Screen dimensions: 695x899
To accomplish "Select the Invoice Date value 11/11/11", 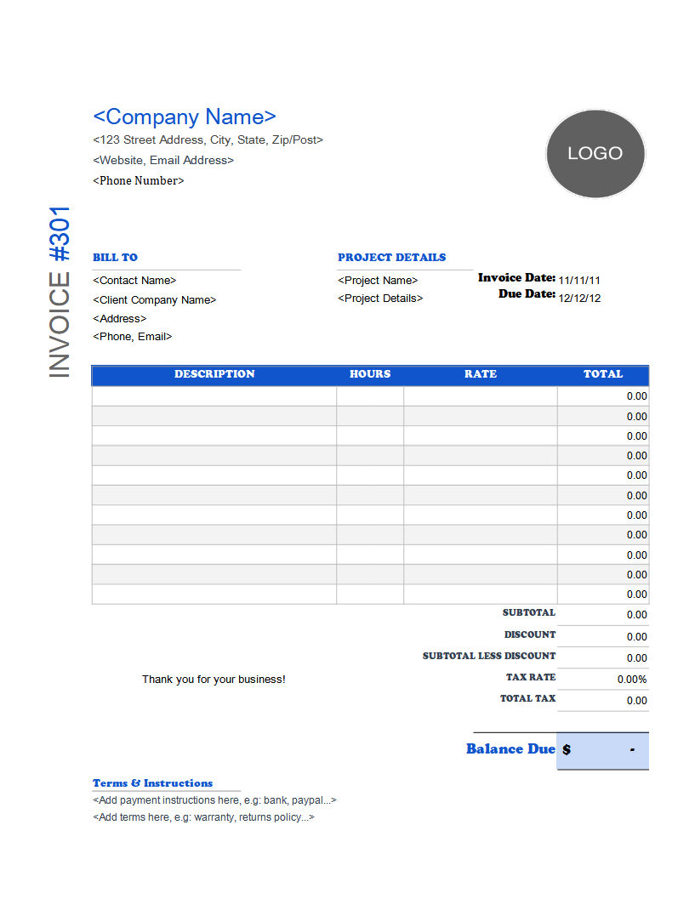I will coord(579,281).
